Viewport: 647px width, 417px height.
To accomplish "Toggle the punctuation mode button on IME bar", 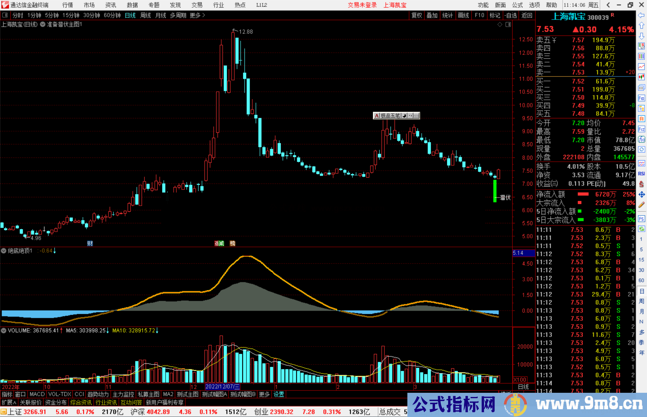I will click(x=410, y=116).
